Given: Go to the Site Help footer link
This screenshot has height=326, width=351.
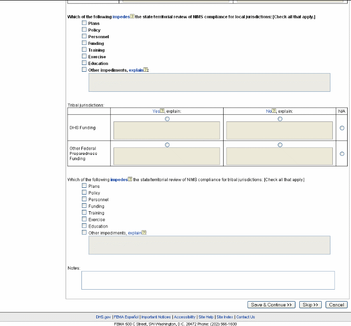Looking at the screenshot, I should (206, 317).
